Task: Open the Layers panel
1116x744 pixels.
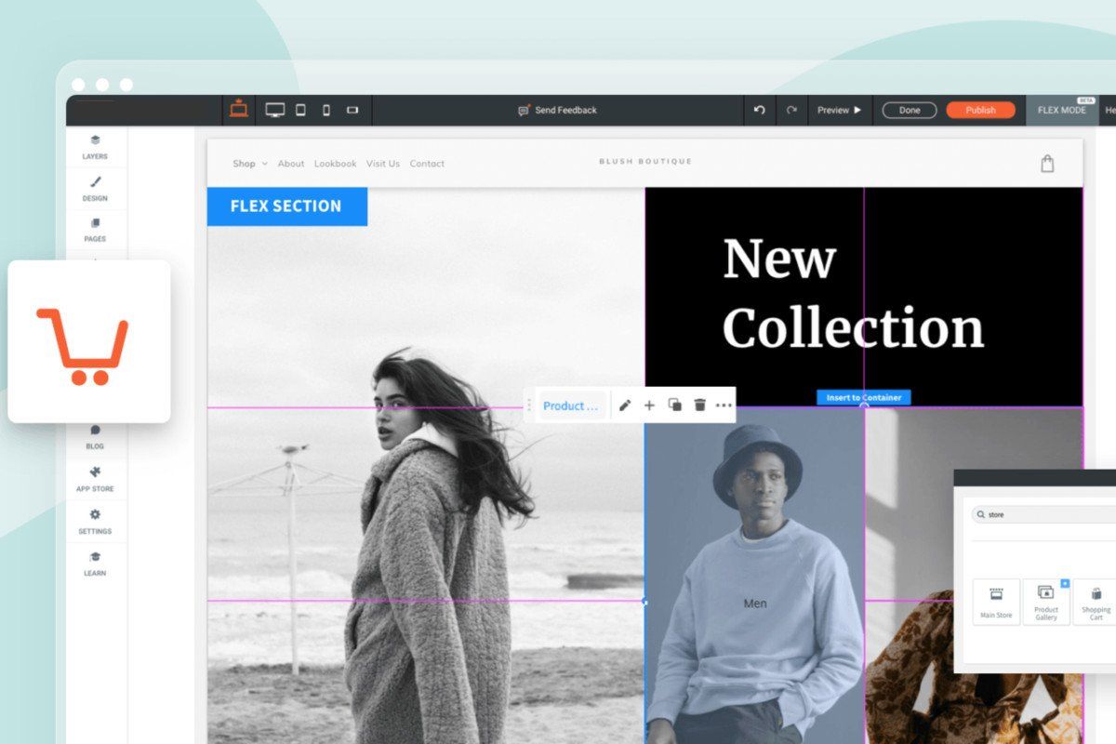Action: point(95,147)
